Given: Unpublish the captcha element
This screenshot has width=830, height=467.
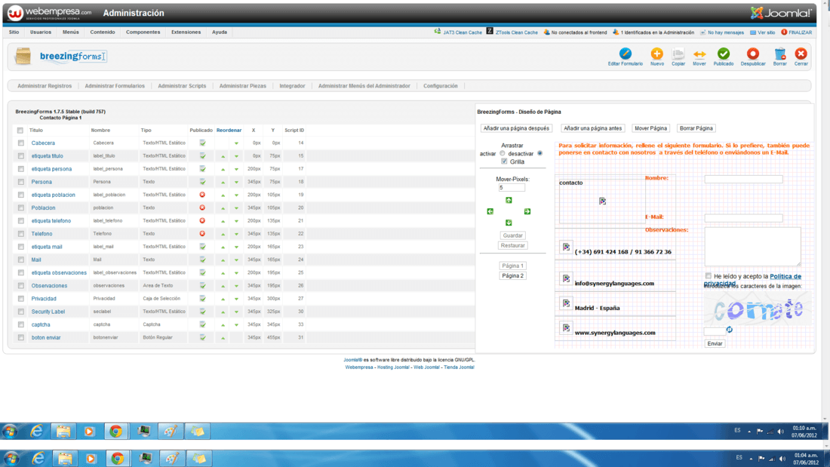Looking at the screenshot, I should [202, 324].
